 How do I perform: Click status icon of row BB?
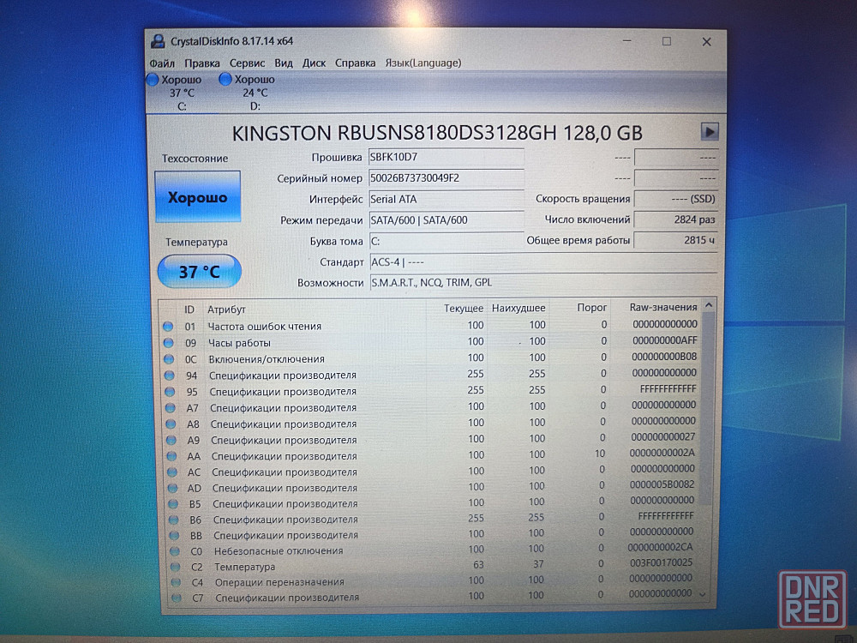[174, 536]
